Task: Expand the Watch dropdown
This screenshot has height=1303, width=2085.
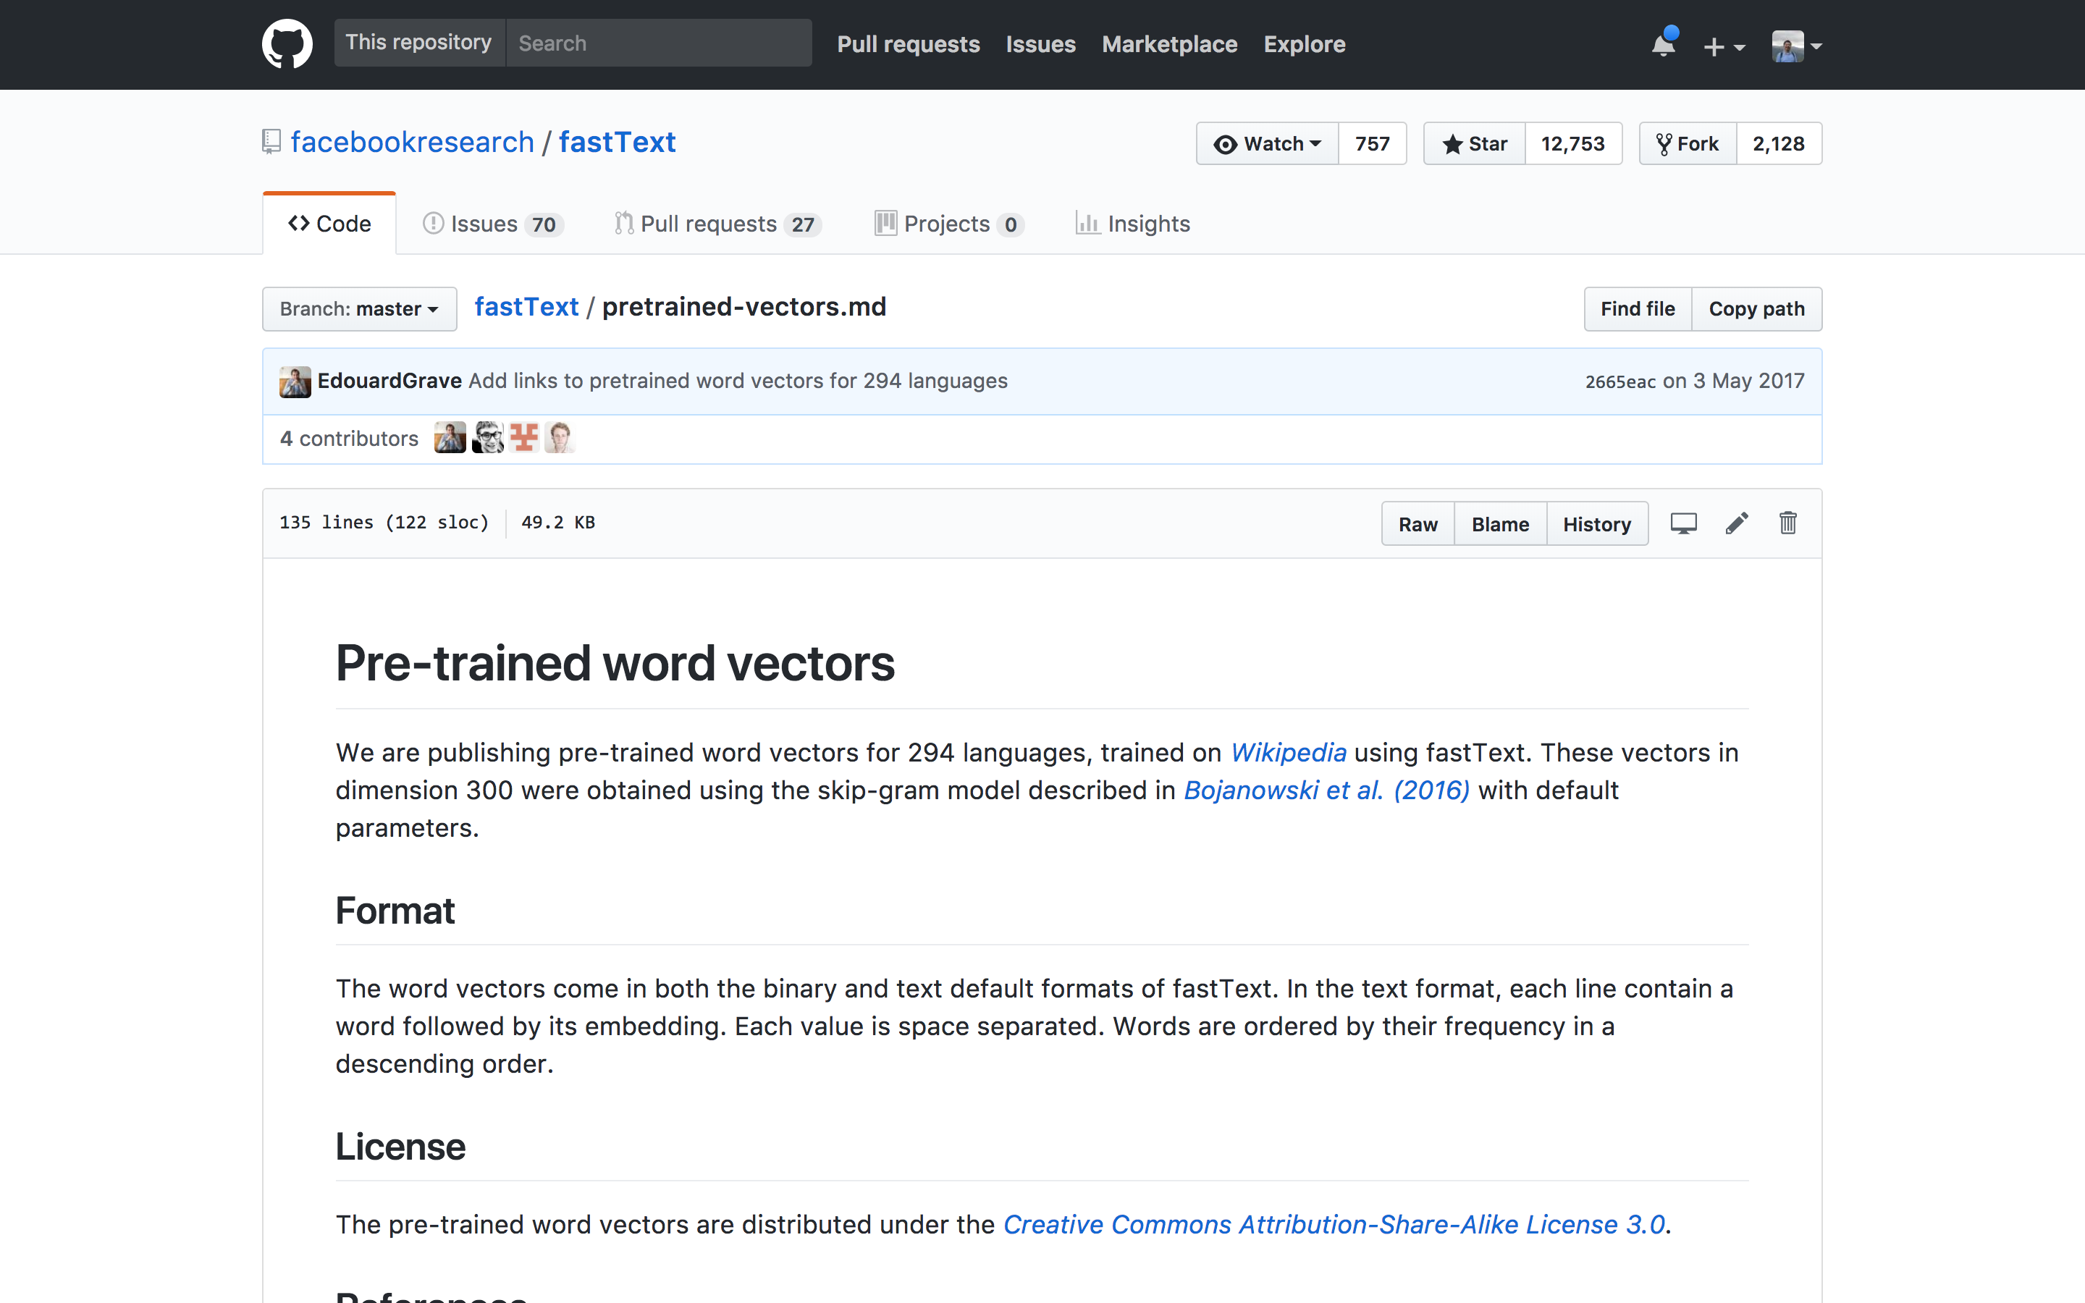Action: pyautogui.click(x=1268, y=144)
